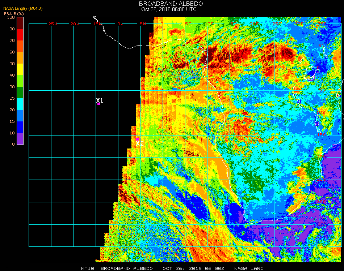Click the dark blue 10-15% legend swatch
The height and width of the screenshot is (271, 344).
click(x=20, y=127)
